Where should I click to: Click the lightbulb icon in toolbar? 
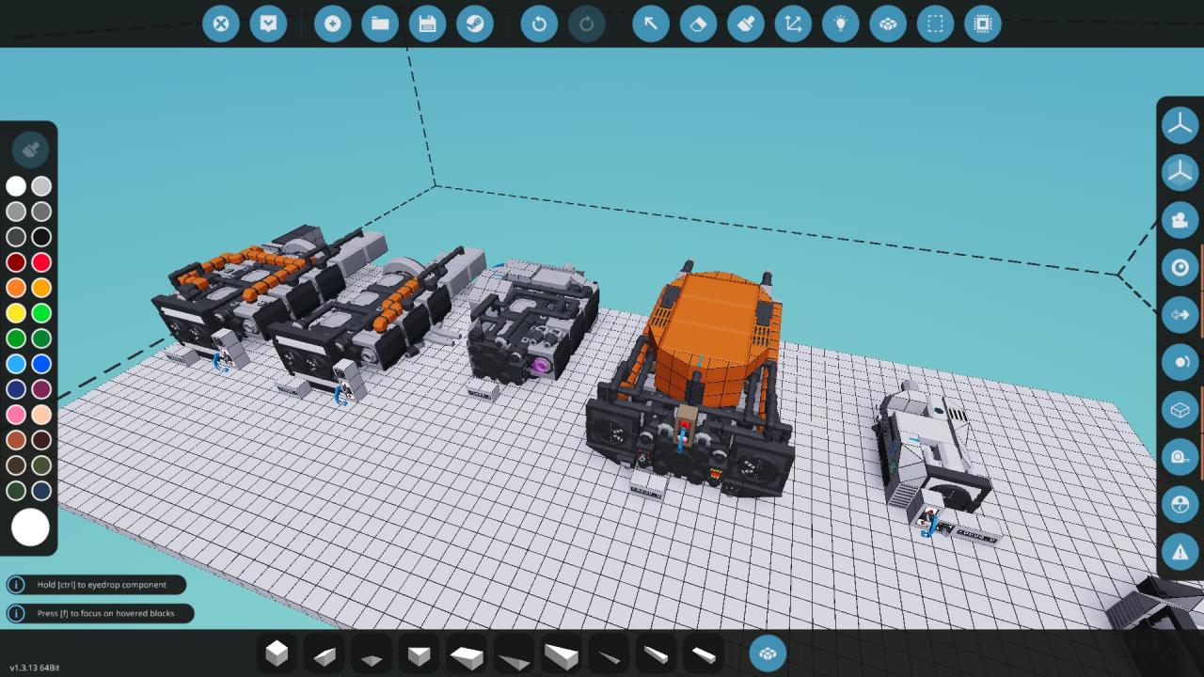(x=841, y=24)
